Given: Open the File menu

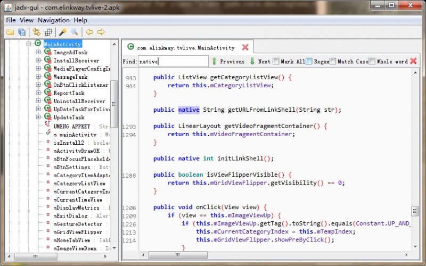Looking at the screenshot, I should (11, 20).
